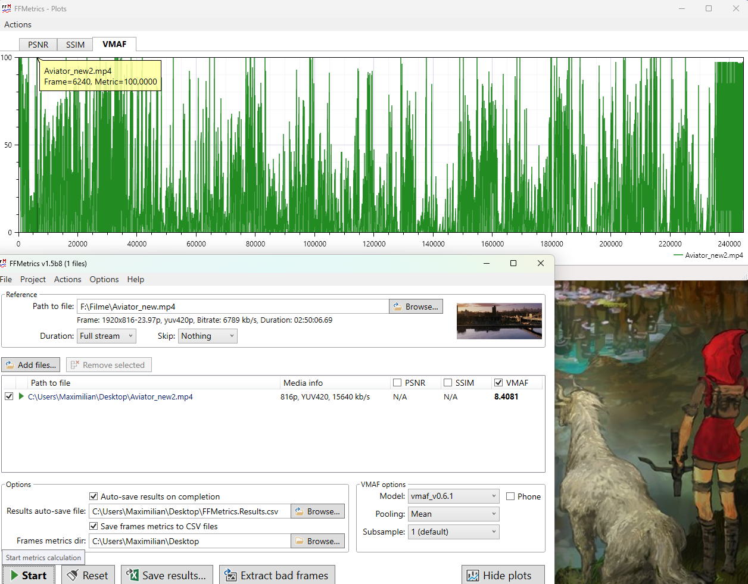
Task: Open the Project menu
Action: [33, 279]
